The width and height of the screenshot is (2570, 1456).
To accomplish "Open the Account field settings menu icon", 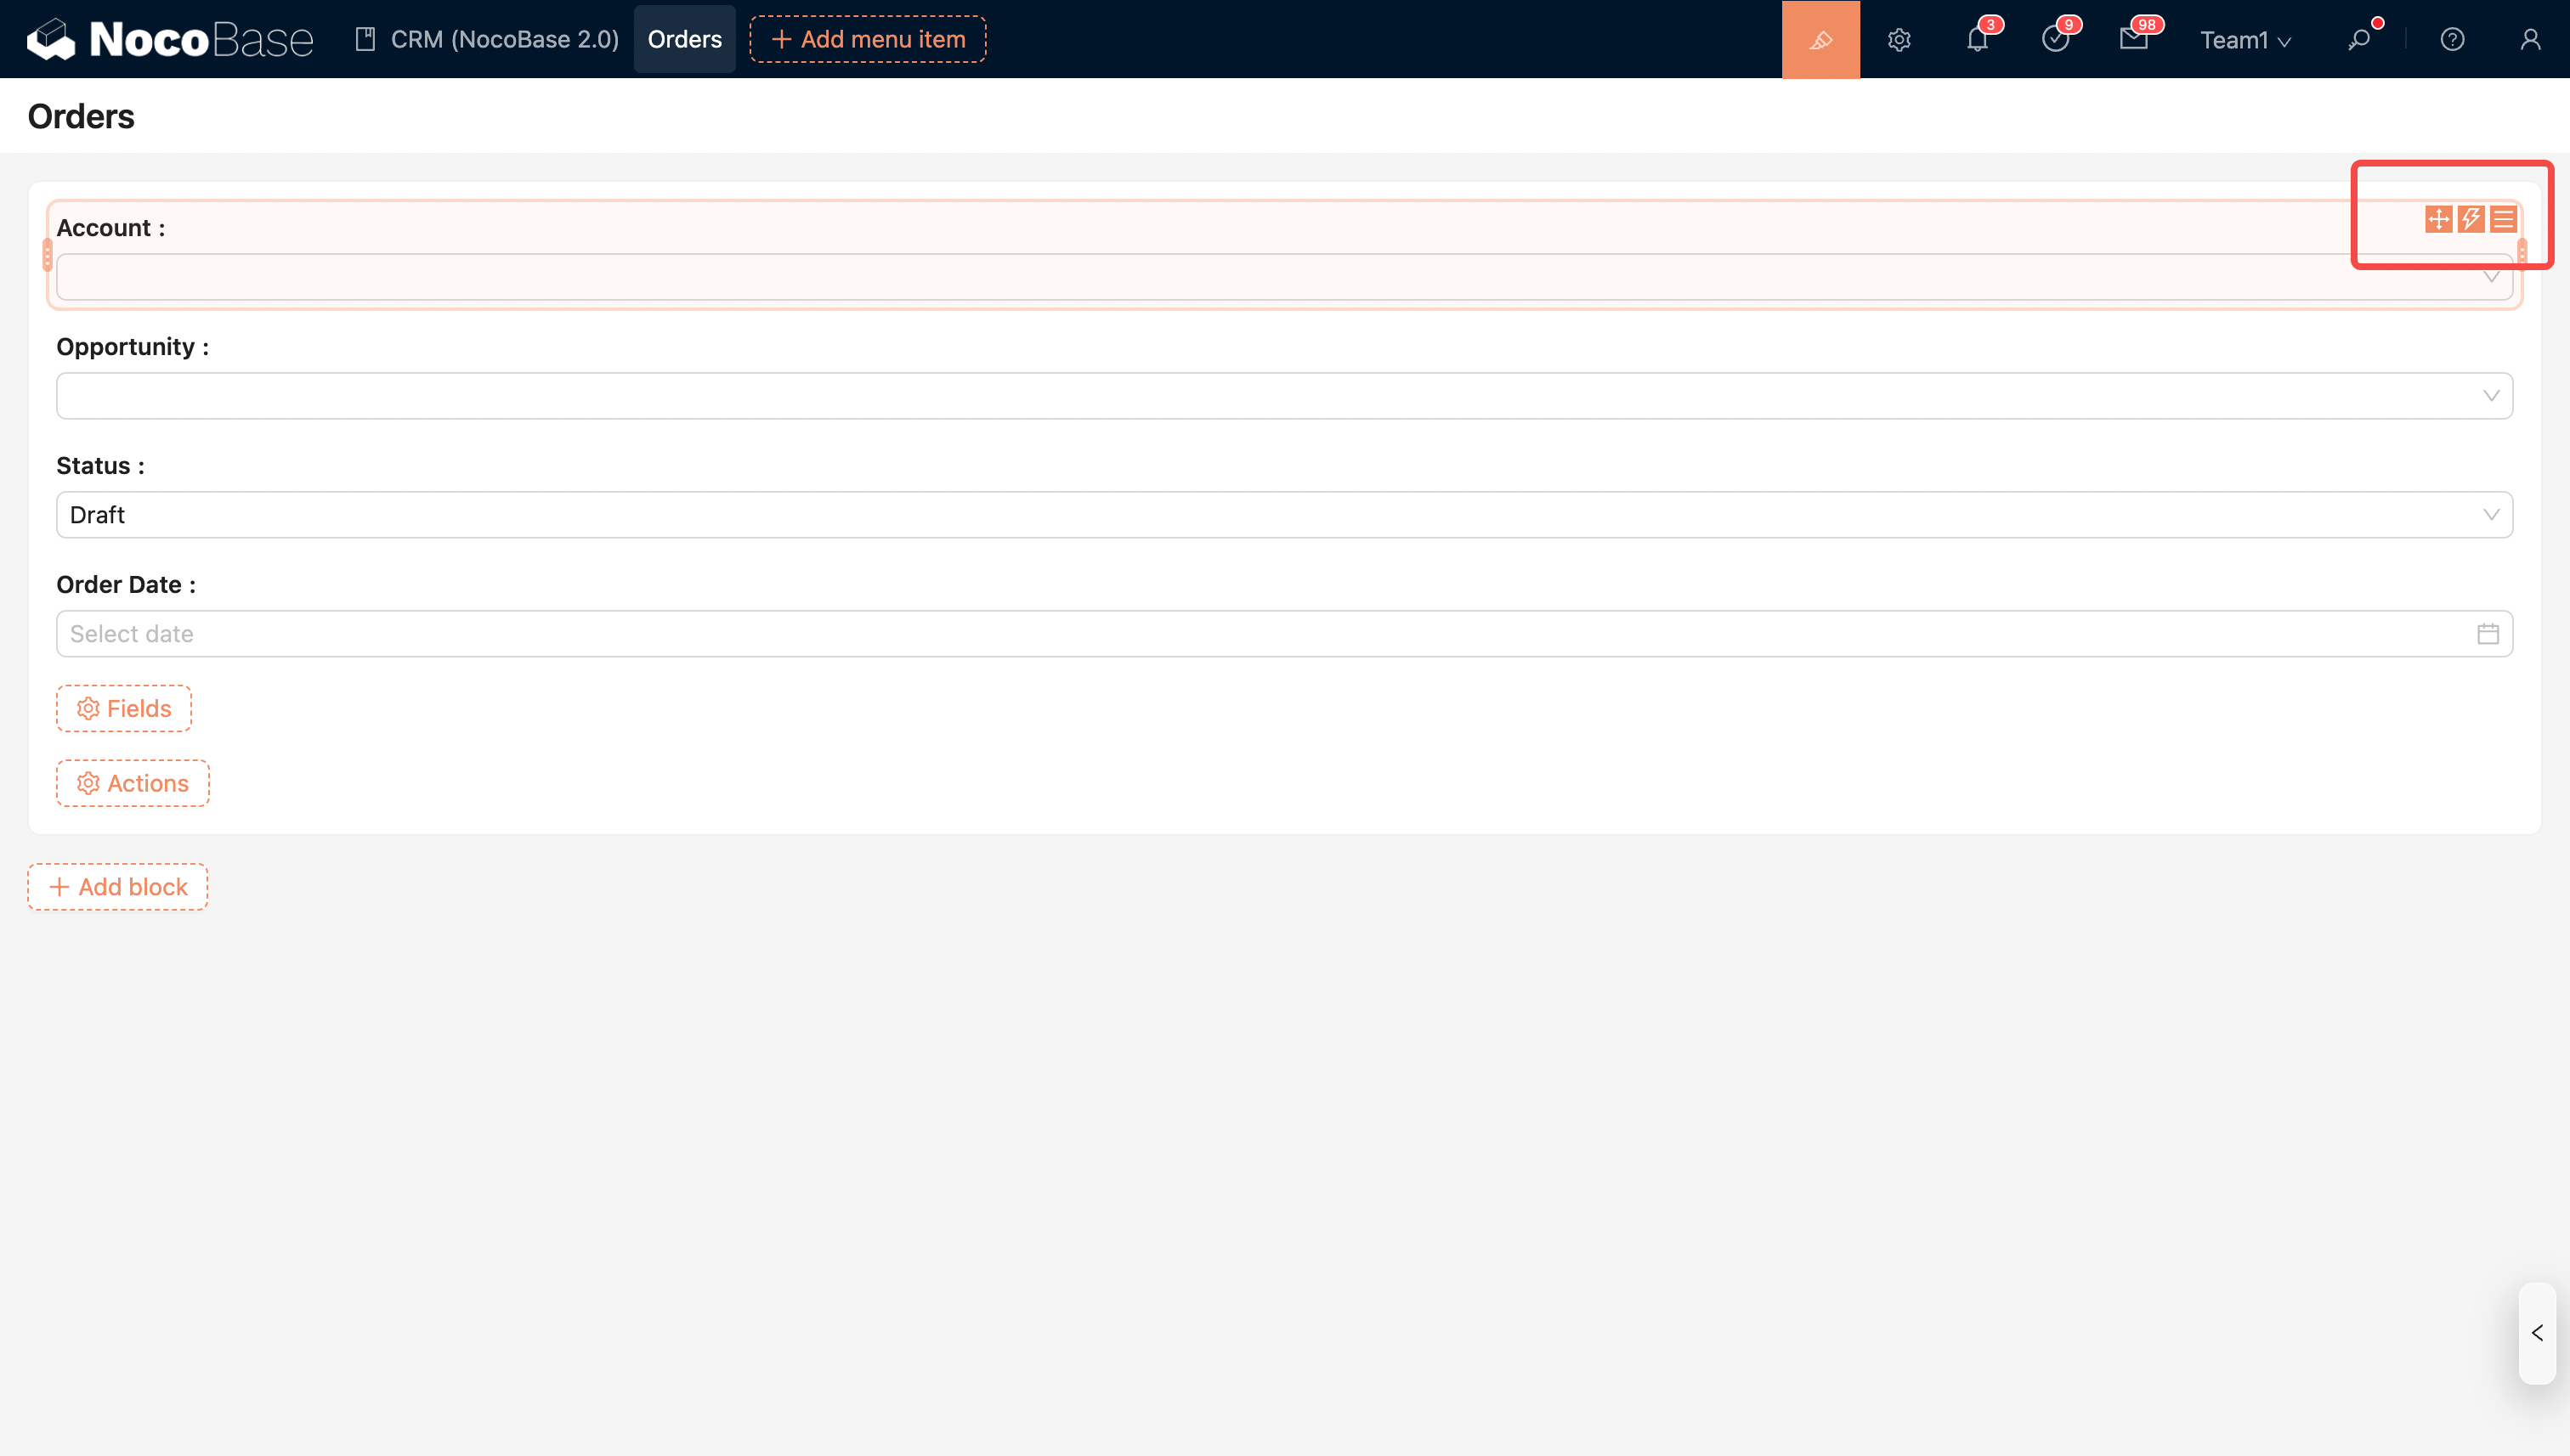I will point(2503,219).
